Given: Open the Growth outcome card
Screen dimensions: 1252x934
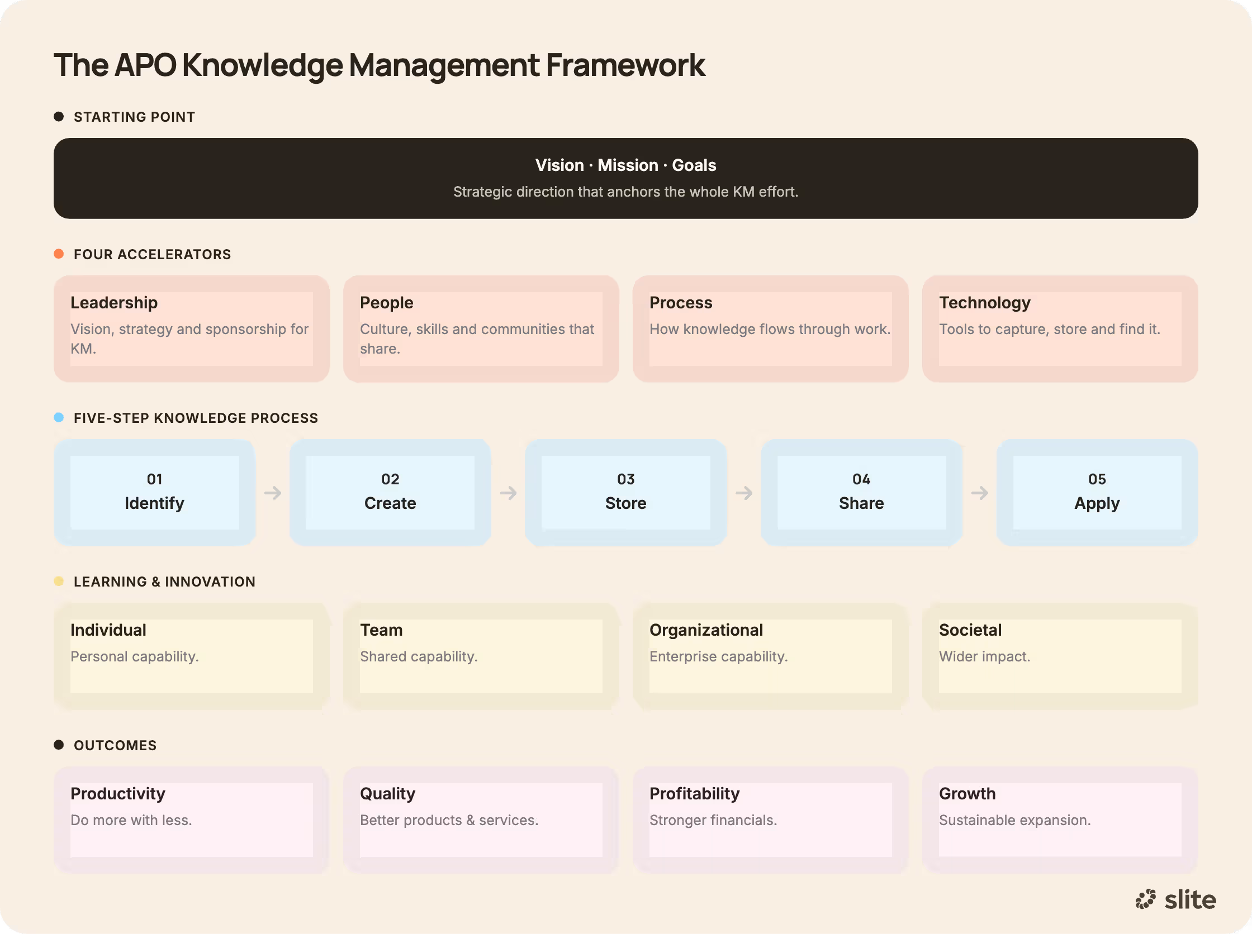Looking at the screenshot, I should coord(1060,820).
